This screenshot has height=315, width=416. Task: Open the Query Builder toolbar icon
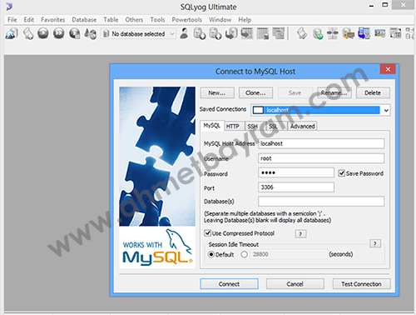396,33
